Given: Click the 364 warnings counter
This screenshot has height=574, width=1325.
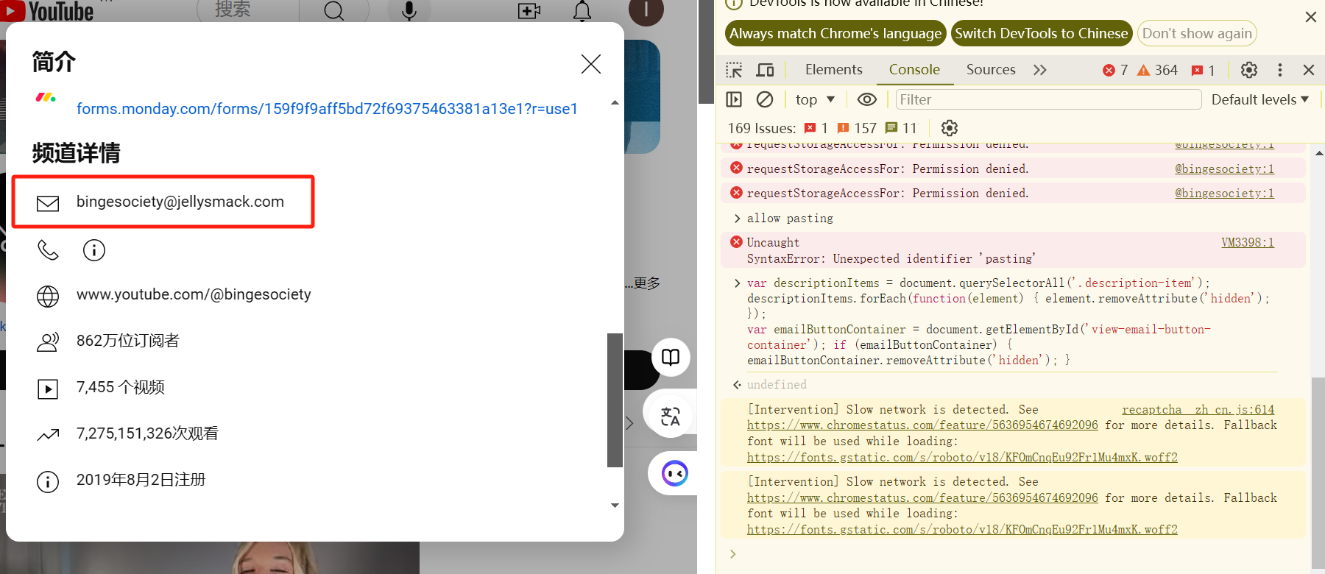Looking at the screenshot, I should coord(1157,70).
